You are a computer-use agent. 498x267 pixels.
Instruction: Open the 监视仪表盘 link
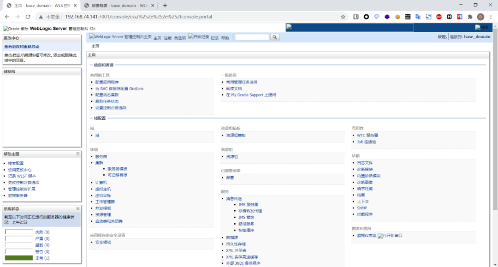(x=367, y=236)
